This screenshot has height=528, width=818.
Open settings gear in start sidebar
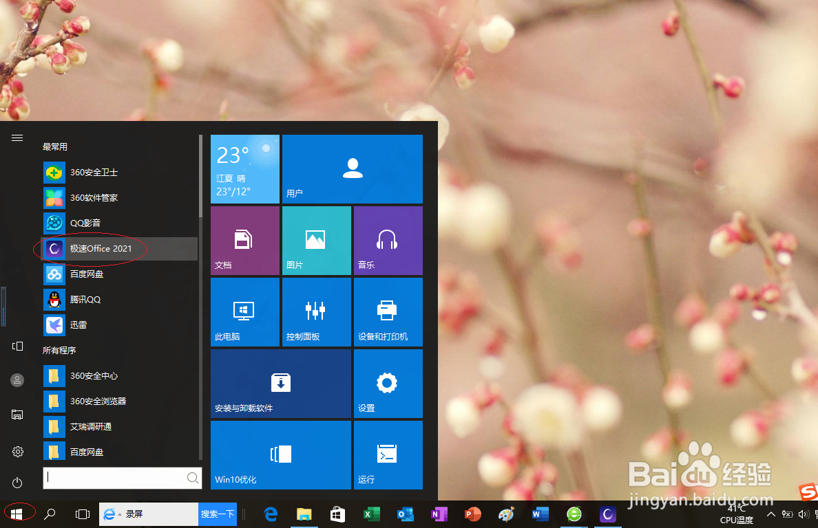[x=17, y=452]
